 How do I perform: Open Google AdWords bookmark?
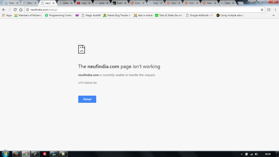200,15
